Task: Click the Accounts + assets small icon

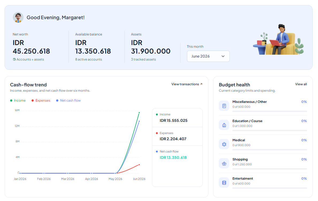Action: pos(14,59)
